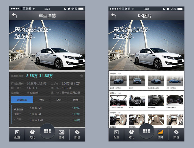
Task: Open 配置 tab in 车型详情 screen bottom bar
Action: pos(17,134)
